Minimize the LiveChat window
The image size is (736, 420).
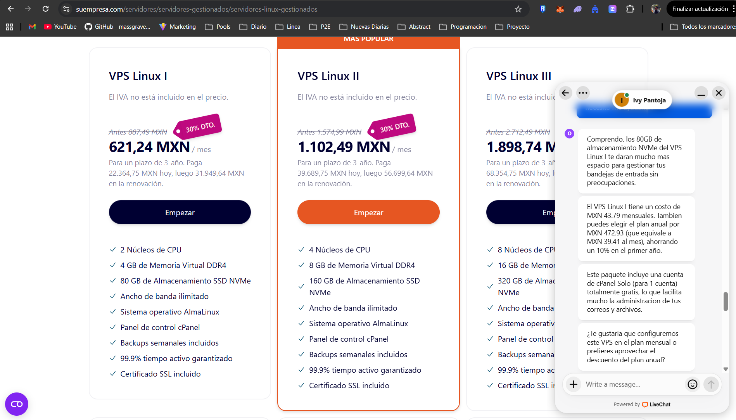701,93
